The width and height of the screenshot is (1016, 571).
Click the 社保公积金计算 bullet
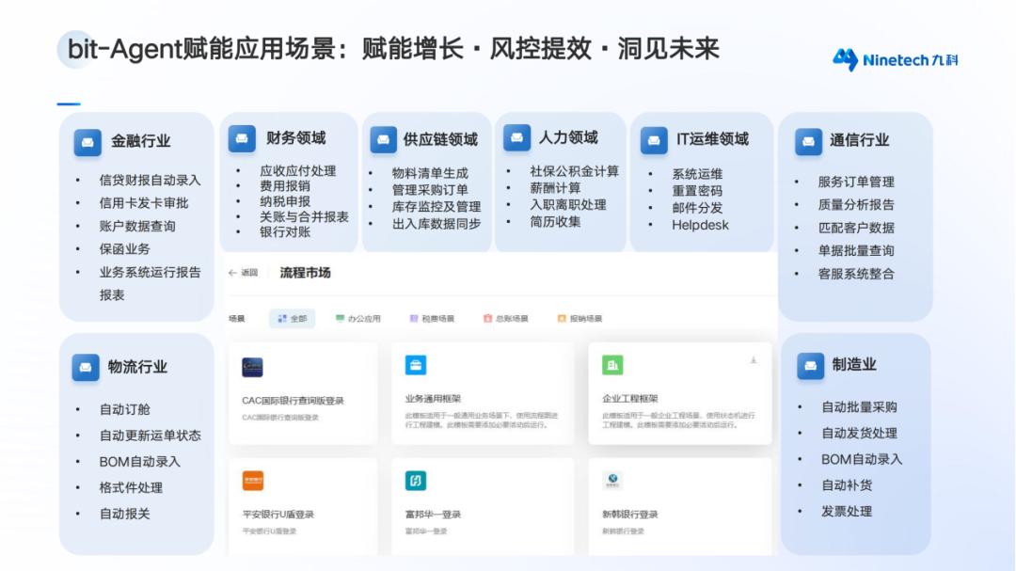(x=574, y=171)
